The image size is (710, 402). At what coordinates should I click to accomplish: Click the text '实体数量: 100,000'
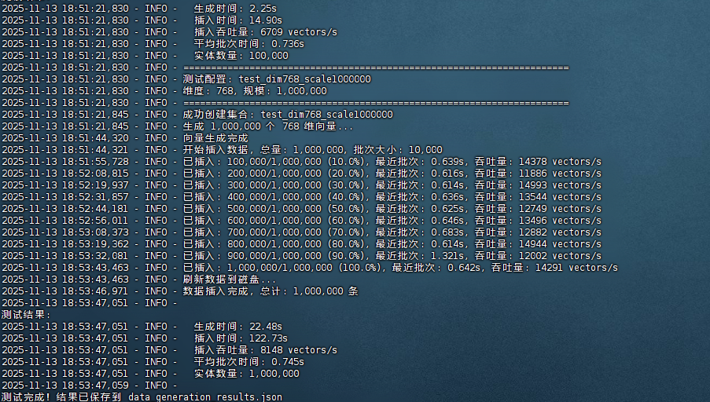click(241, 56)
